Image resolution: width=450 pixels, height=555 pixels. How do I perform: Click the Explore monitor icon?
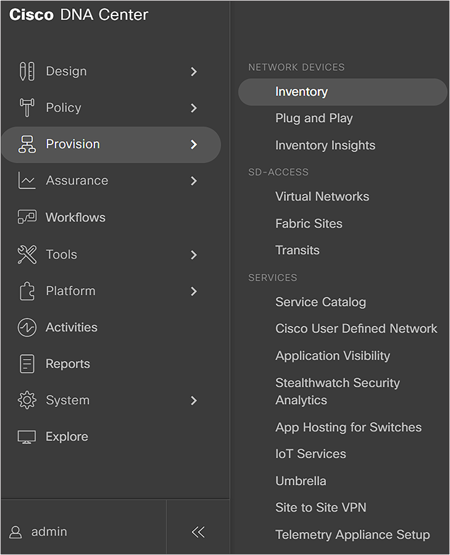point(27,437)
